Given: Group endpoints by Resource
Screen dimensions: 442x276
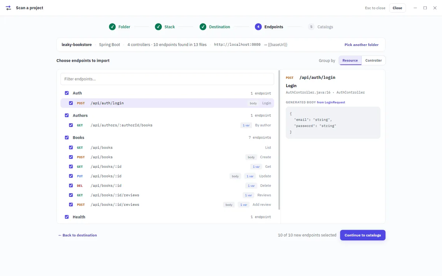Looking at the screenshot, I should (x=350, y=60).
